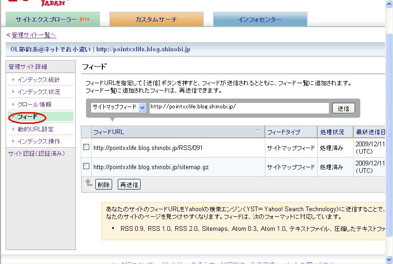Select クロール情報 sidebar item
This screenshot has width=393, height=264.
click(x=34, y=104)
